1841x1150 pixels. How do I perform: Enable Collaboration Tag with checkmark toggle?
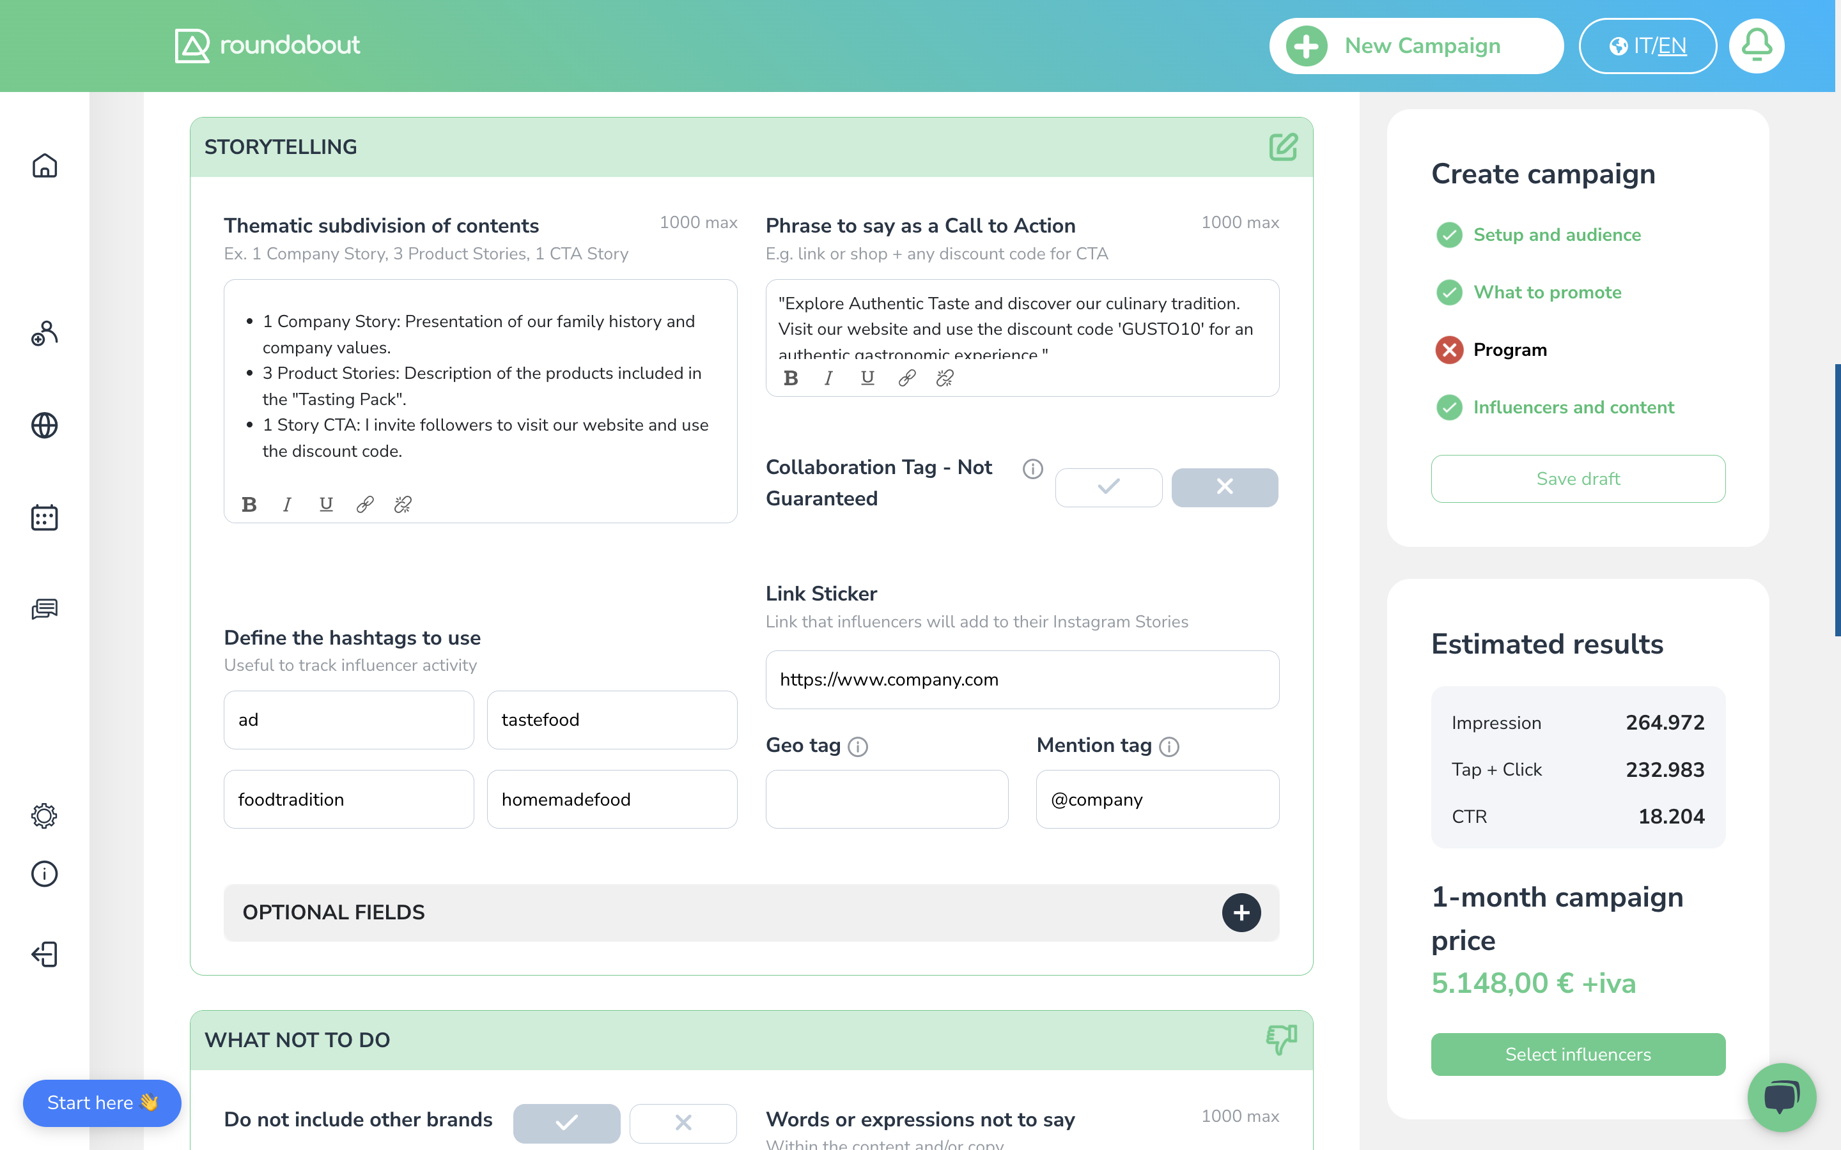click(x=1108, y=487)
